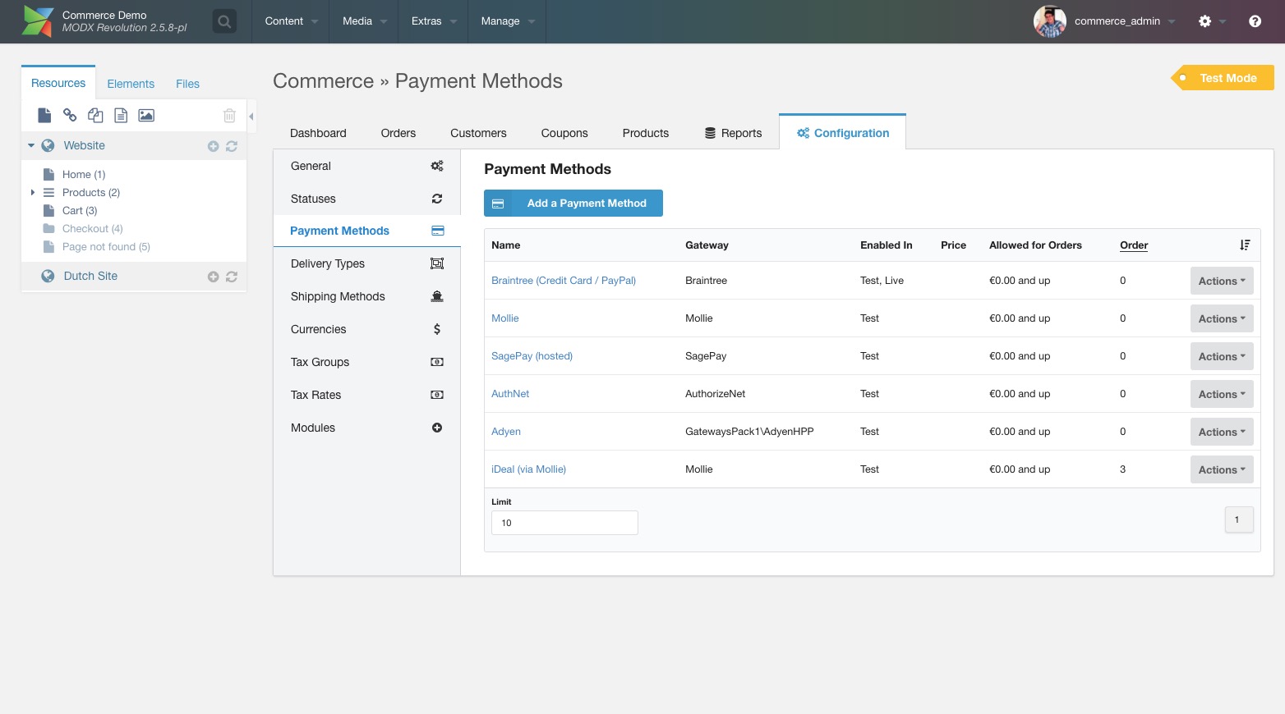Open the AuthNet payment method link
1285x714 pixels.
pyautogui.click(x=510, y=394)
